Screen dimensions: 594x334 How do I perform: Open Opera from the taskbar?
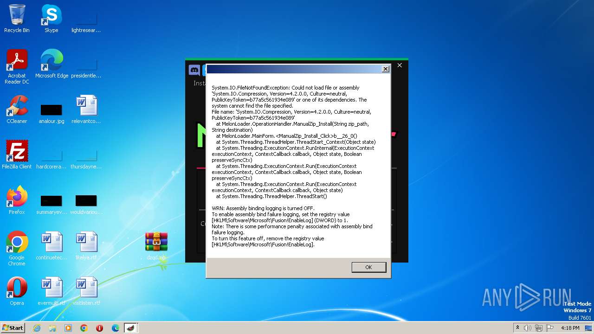(x=99, y=328)
